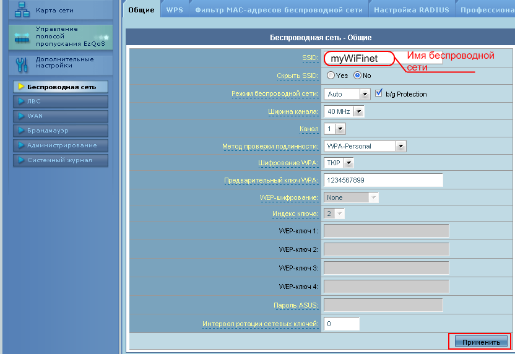Select No for Скрыть SSID

357,76
